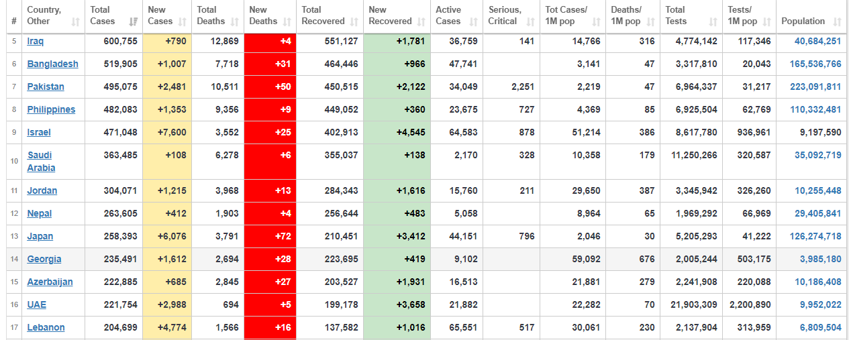Image resolution: width=849 pixels, height=340 pixels.
Task: Open Azerbaijan population link 10,186,408
Action: (x=817, y=282)
